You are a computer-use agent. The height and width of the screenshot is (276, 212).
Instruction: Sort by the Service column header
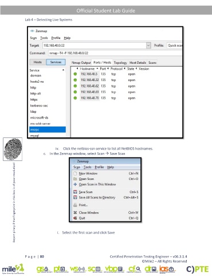click(47, 70)
